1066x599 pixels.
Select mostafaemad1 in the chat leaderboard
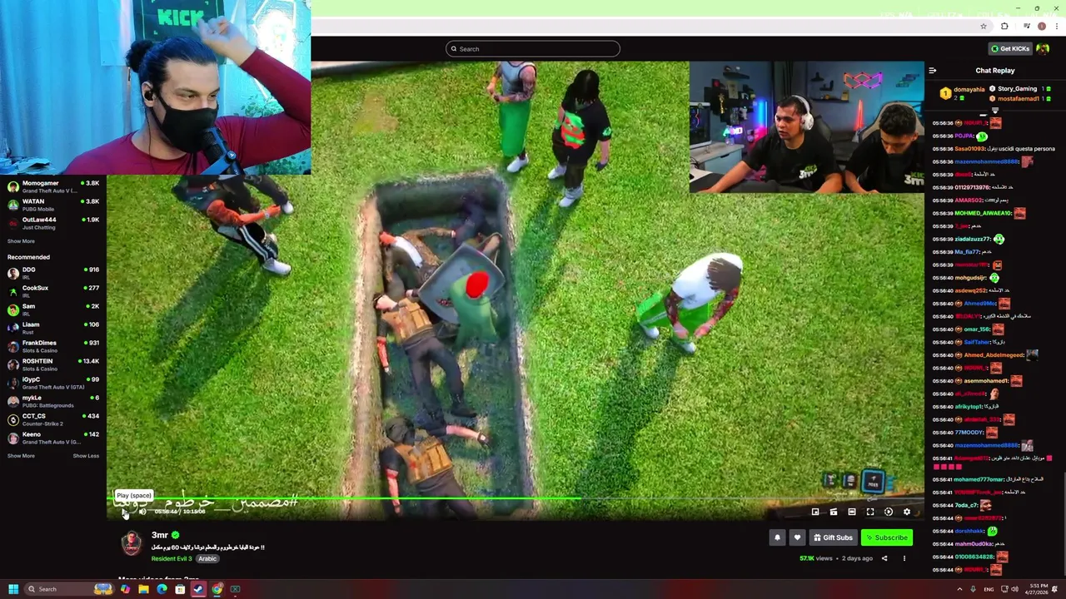click(1019, 98)
